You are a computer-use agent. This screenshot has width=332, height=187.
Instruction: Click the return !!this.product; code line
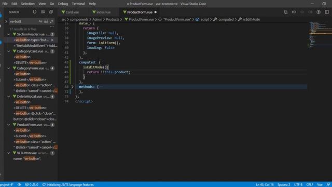tap(108, 72)
